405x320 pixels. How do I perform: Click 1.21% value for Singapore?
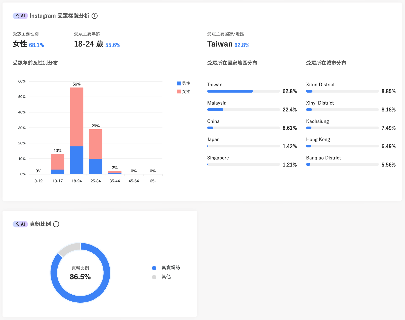pyautogui.click(x=290, y=165)
